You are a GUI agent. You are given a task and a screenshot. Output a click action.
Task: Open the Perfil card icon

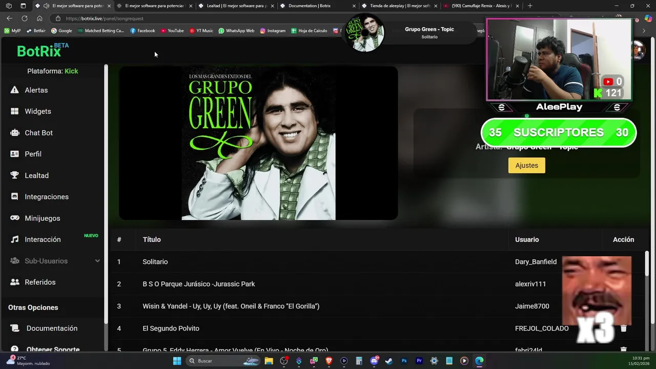pos(14,154)
